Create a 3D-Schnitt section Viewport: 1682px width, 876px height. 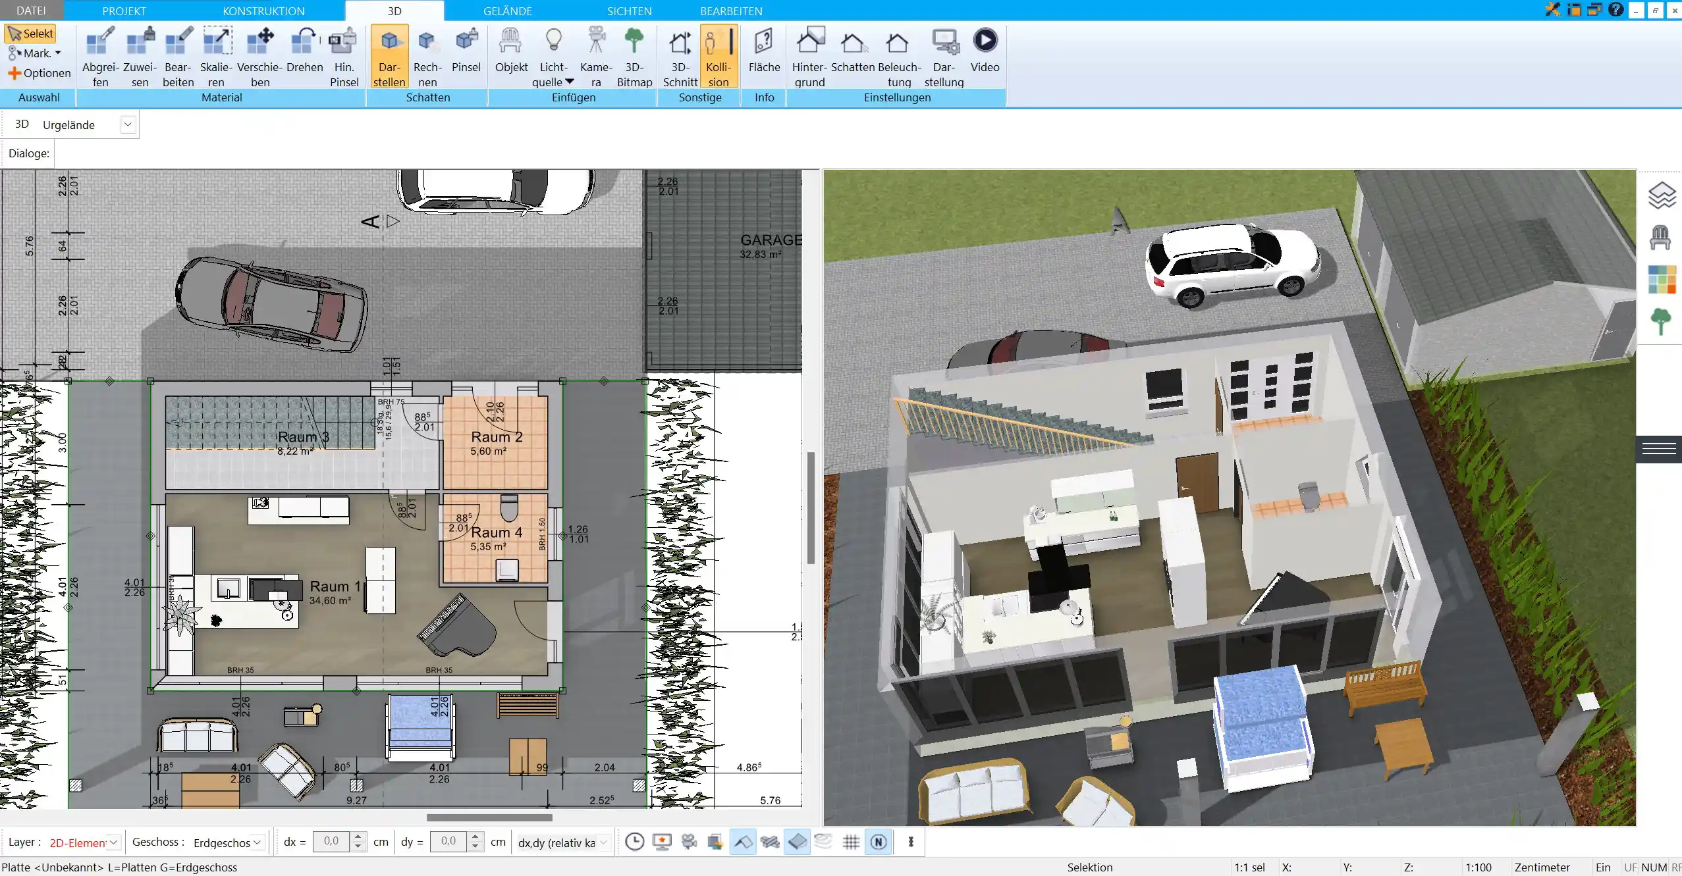pyautogui.click(x=680, y=57)
